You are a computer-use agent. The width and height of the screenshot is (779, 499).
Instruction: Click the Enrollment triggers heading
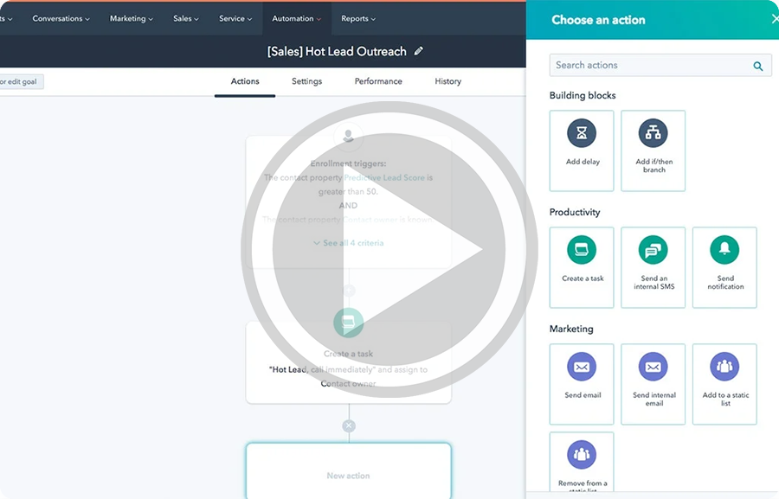point(348,163)
